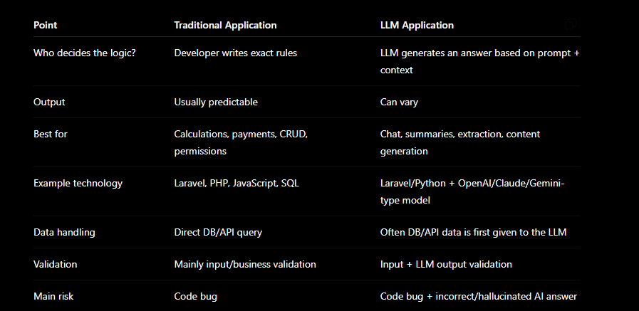Click the 'Data handling' row label
Image resolution: width=639 pixels, height=311 pixels.
click(x=64, y=232)
